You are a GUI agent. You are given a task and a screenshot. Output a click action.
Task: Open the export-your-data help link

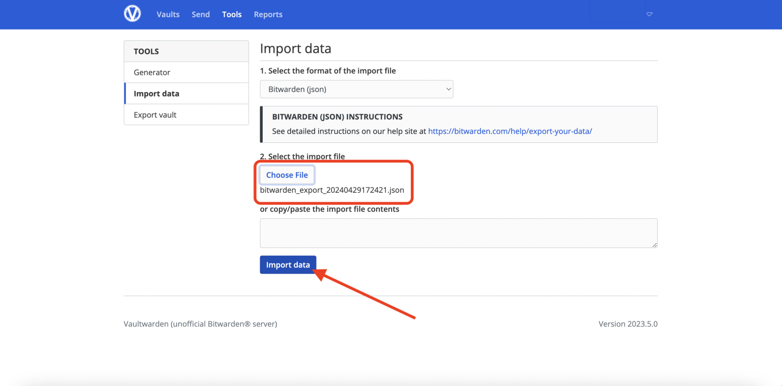pos(510,131)
